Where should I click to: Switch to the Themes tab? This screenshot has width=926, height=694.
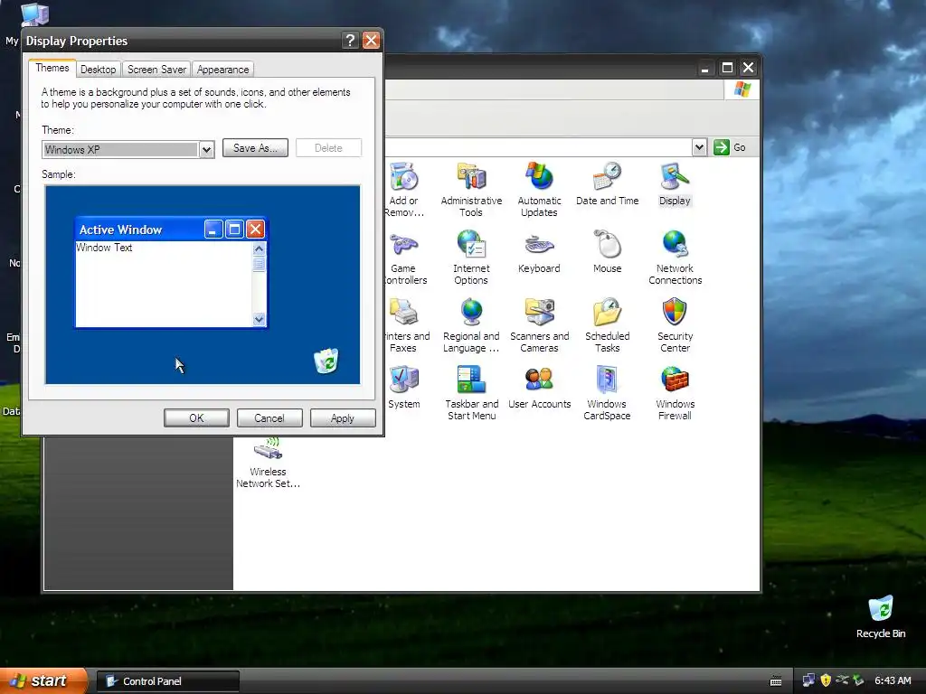pyautogui.click(x=52, y=68)
